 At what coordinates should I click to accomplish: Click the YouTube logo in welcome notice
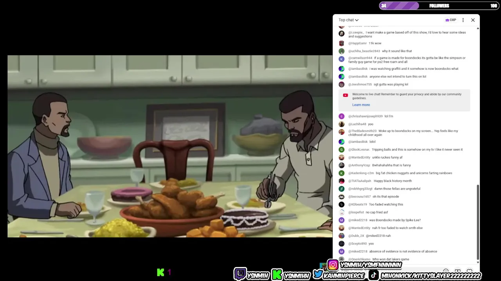345,95
